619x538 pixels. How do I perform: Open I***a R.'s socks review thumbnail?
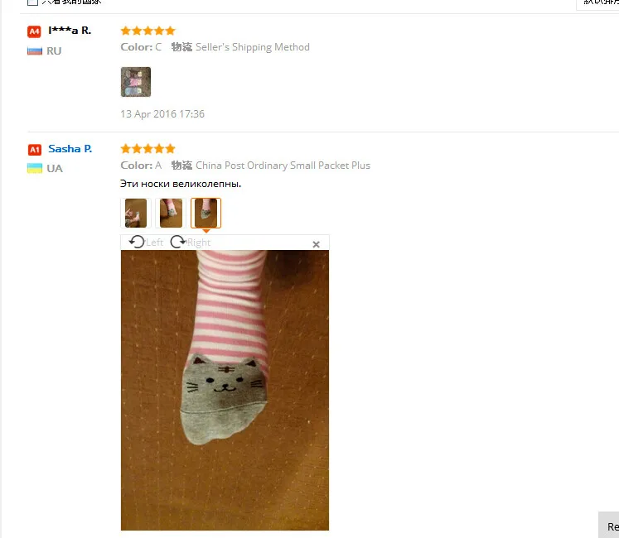[x=136, y=82]
